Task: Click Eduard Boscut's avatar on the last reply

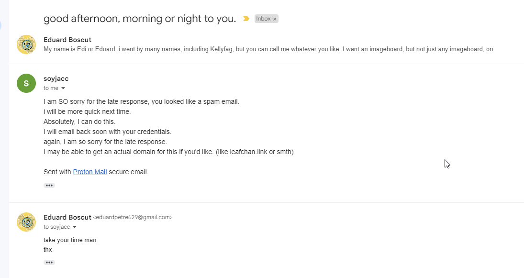Action: pos(26,222)
